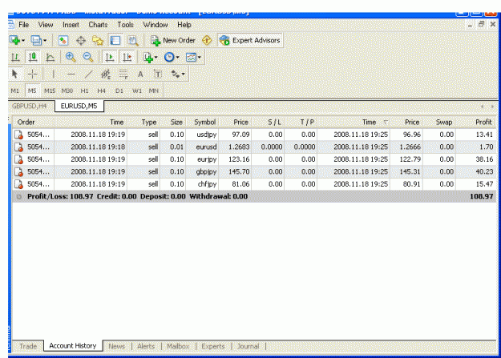501x358 pixels.
Task: Sort by the Symbol column header
Action: pyautogui.click(x=202, y=122)
